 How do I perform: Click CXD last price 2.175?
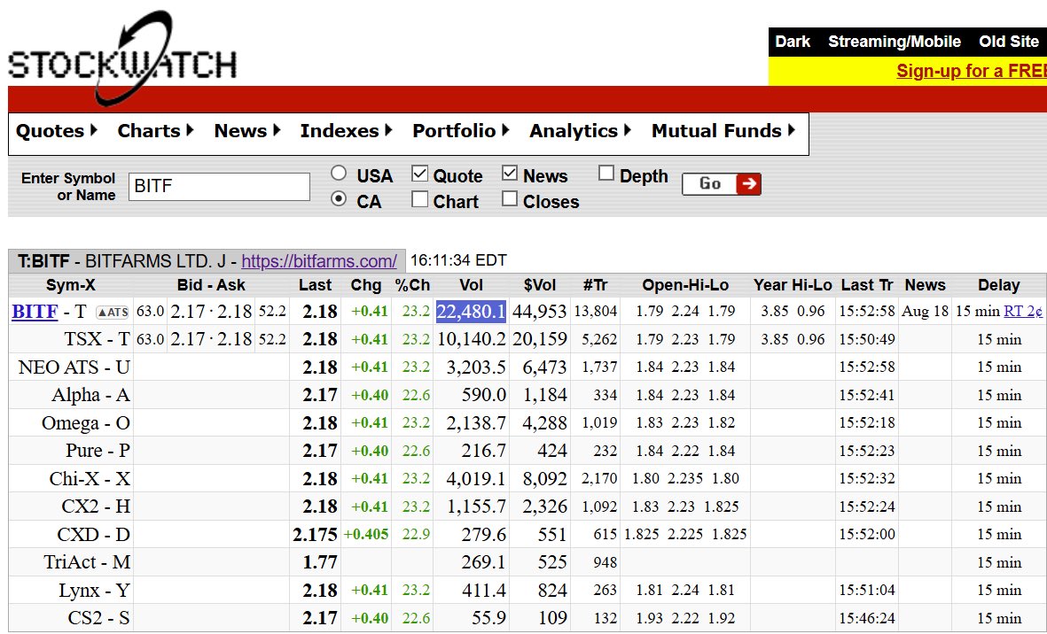point(316,535)
